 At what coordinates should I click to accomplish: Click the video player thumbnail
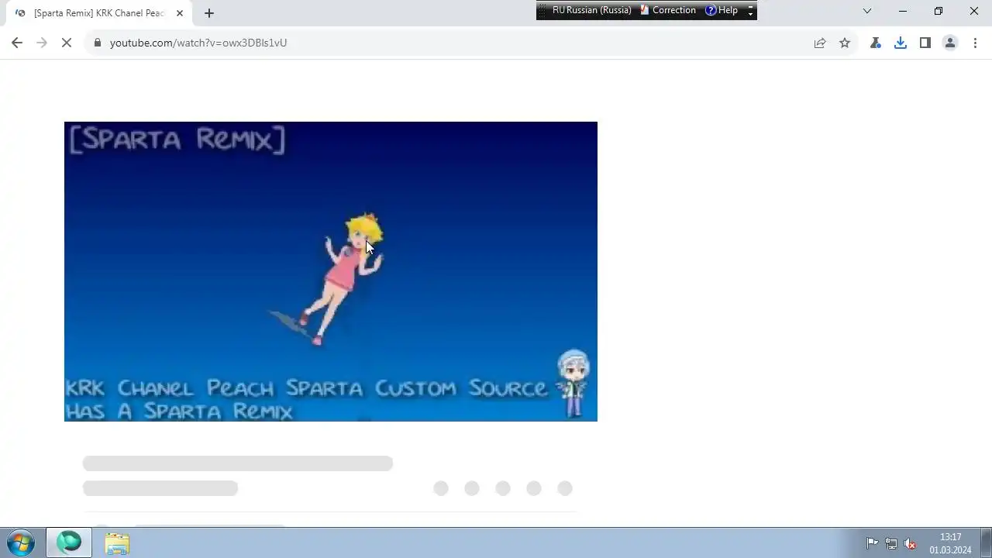point(331,271)
